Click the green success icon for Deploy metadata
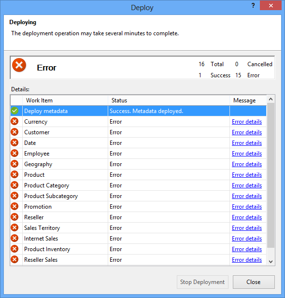This screenshot has height=298, width=285. [x=14, y=111]
